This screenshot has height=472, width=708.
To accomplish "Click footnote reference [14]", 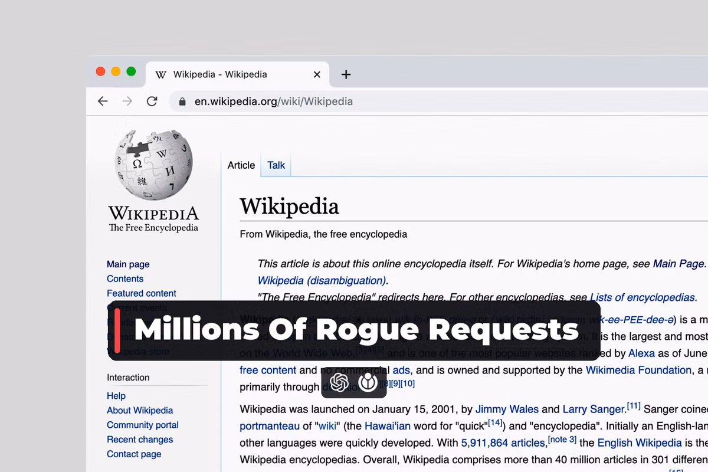I will pos(495,423).
